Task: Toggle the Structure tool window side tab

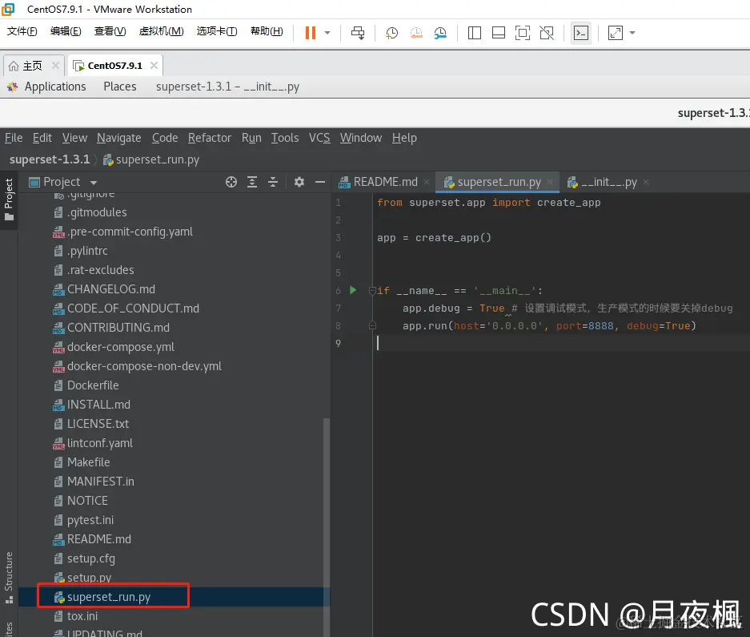Action: point(9,577)
